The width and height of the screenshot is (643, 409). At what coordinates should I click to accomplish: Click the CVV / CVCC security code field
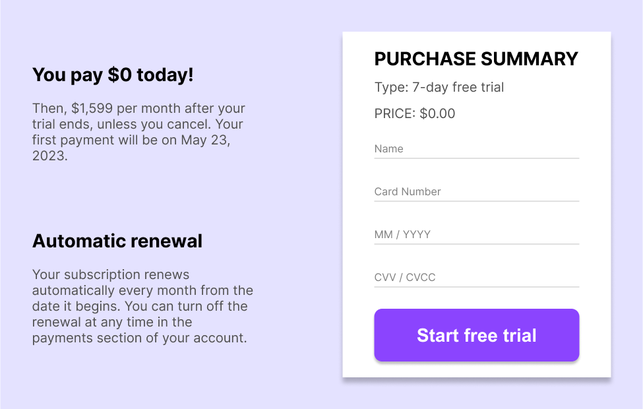(x=477, y=278)
